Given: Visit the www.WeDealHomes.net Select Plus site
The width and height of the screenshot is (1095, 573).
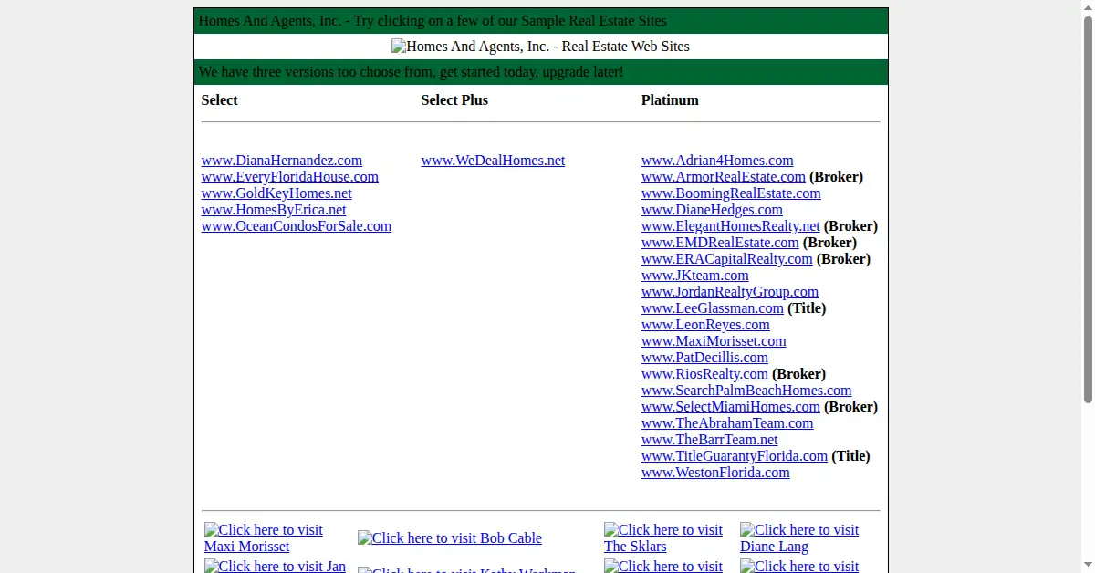Looking at the screenshot, I should click(493, 161).
